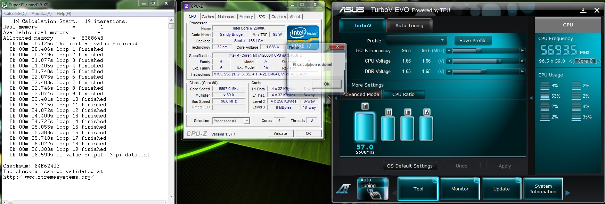Increase CPU Voltage with its right arrow
605x204 pixels.
(x=522, y=61)
